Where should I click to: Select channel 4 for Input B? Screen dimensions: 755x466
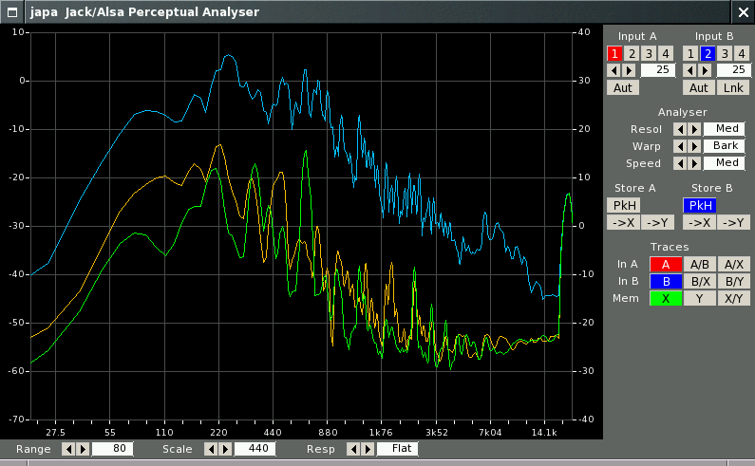coord(741,53)
